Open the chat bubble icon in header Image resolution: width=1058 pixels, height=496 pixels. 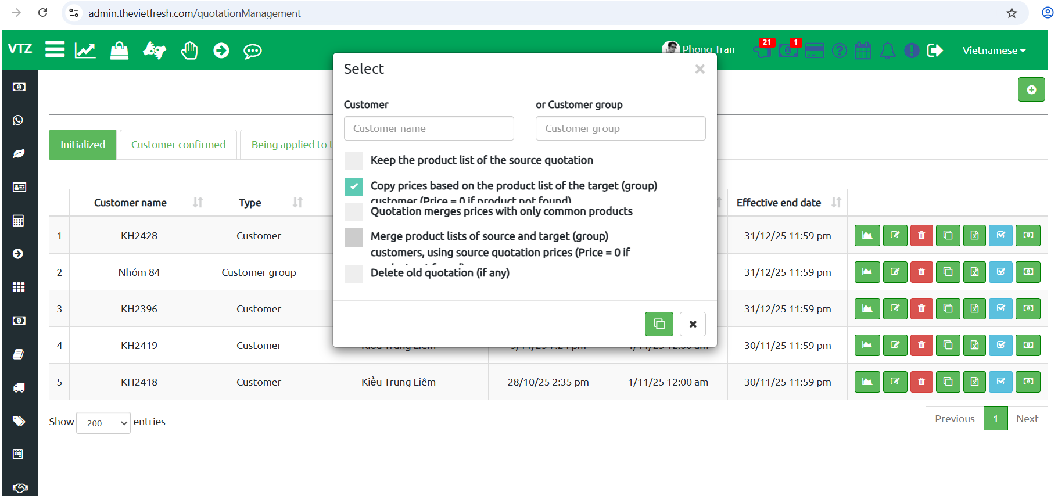pos(252,51)
